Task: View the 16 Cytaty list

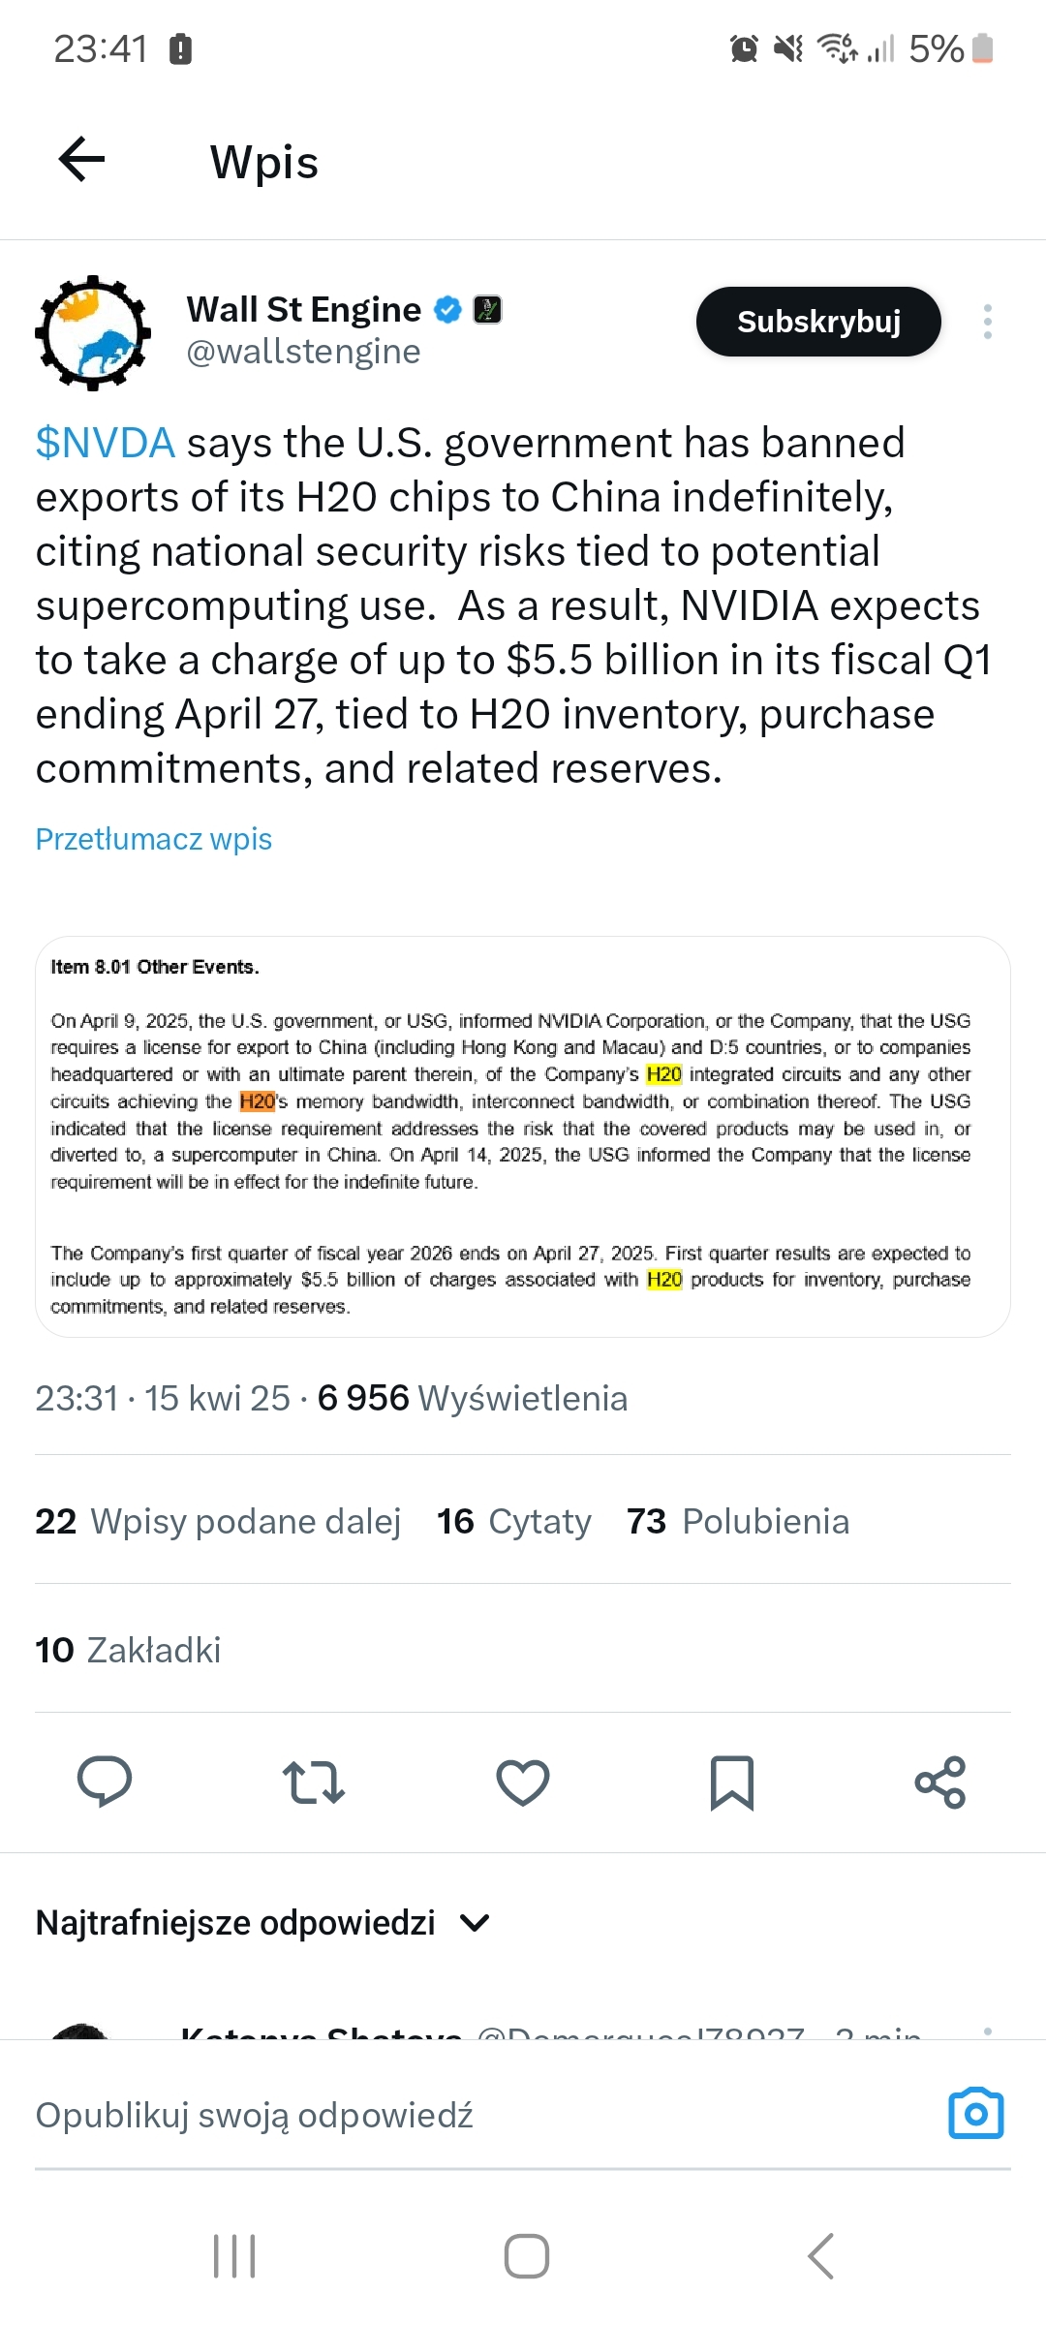Action: pyautogui.click(x=513, y=1521)
